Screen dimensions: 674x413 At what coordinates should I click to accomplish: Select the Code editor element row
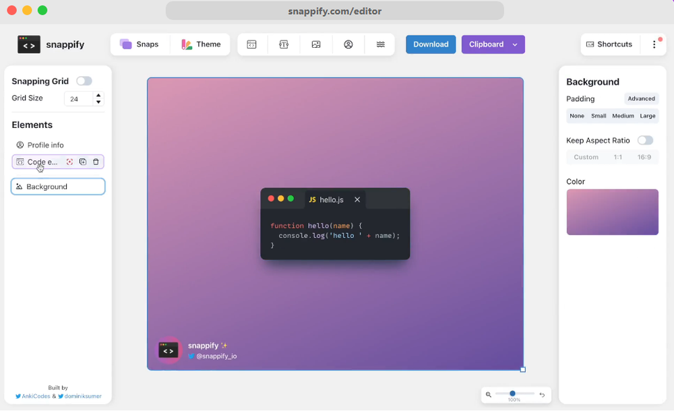point(58,162)
